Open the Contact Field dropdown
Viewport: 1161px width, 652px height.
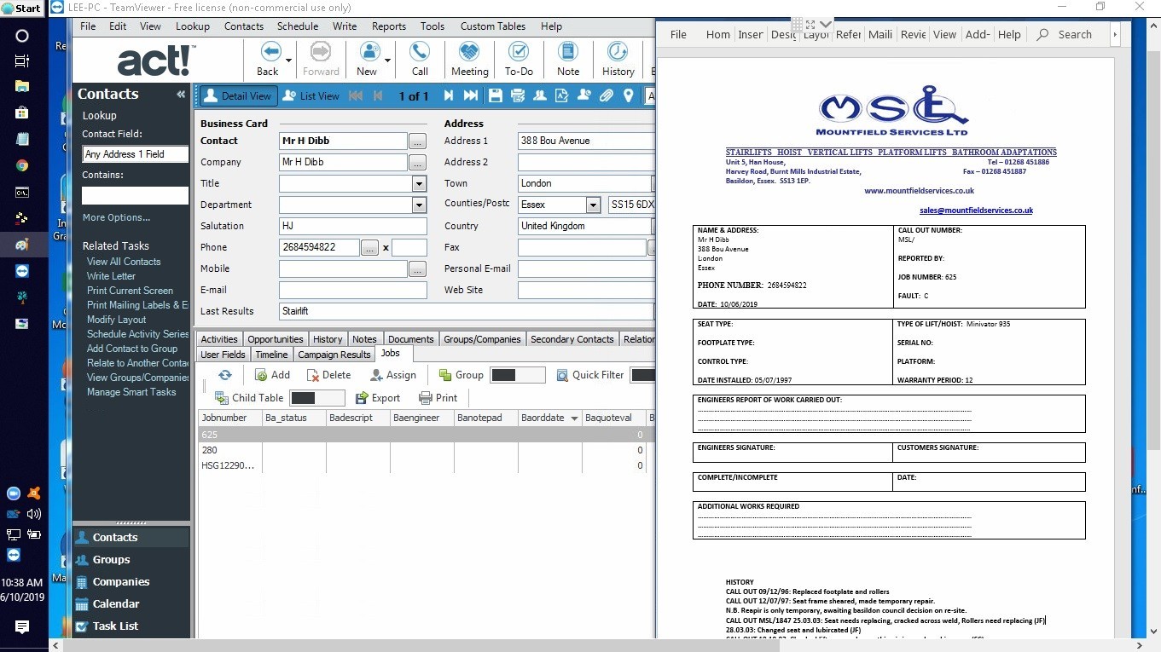point(136,154)
